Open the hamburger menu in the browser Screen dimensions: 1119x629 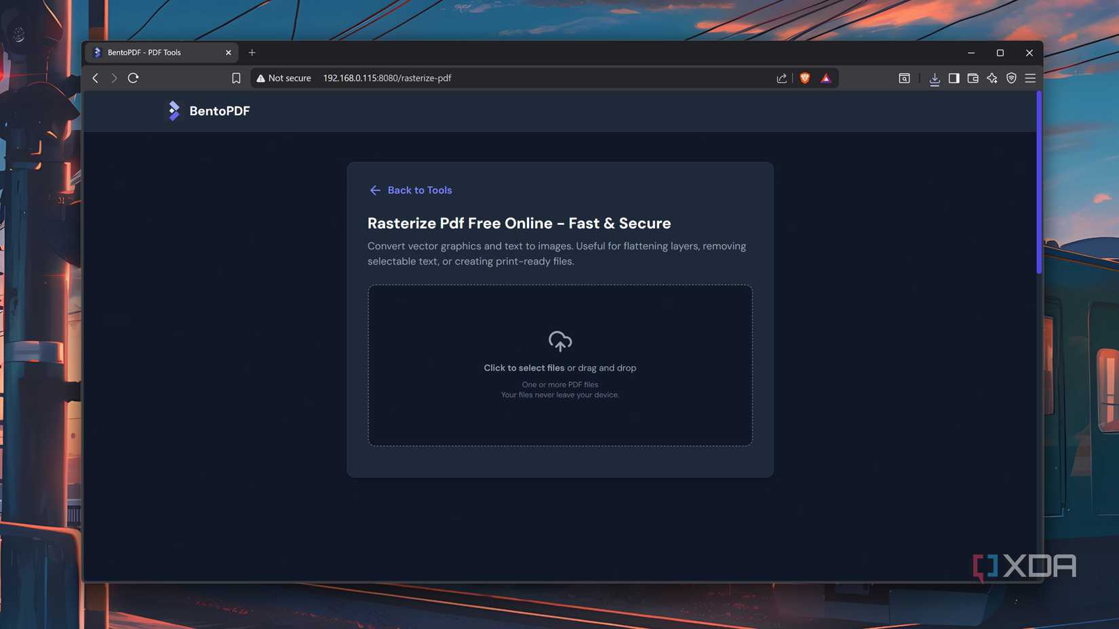(x=1029, y=78)
